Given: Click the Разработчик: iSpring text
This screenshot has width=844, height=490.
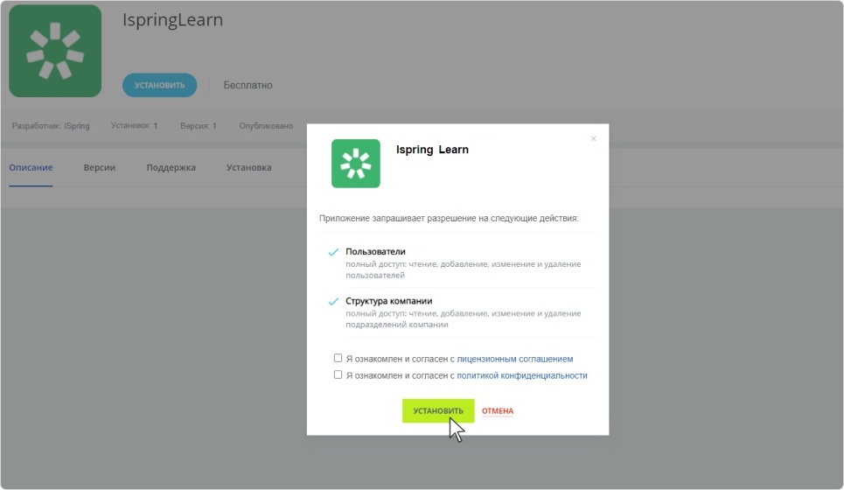Looking at the screenshot, I should [x=51, y=126].
